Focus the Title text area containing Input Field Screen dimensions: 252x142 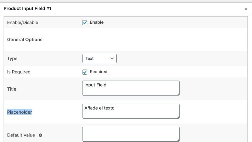point(131,88)
